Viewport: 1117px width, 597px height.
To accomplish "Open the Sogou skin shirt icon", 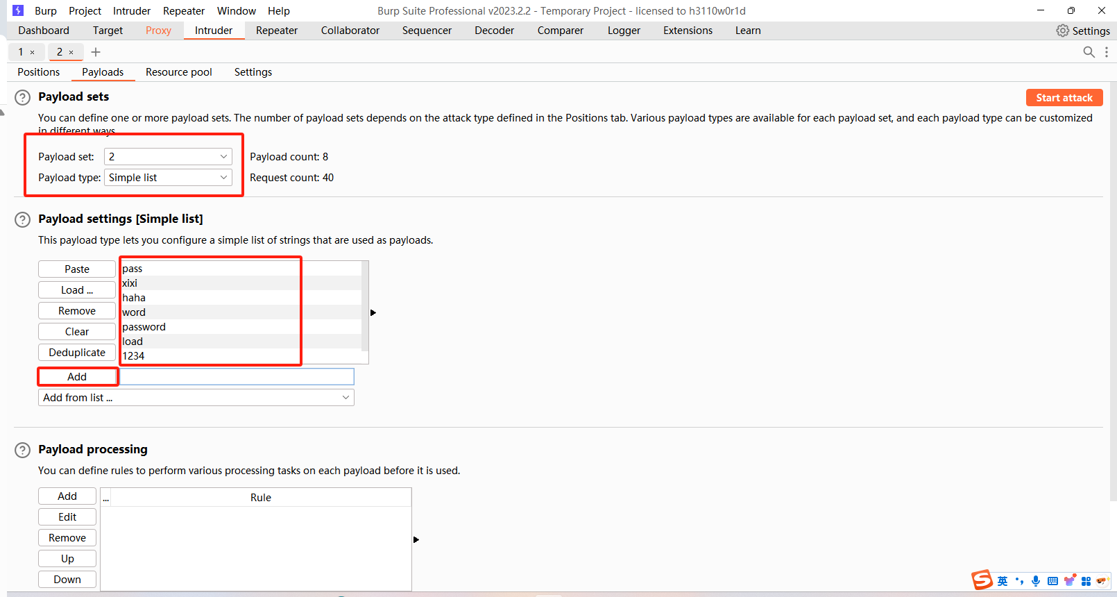I will pyautogui.click(x=1070, y=580).
